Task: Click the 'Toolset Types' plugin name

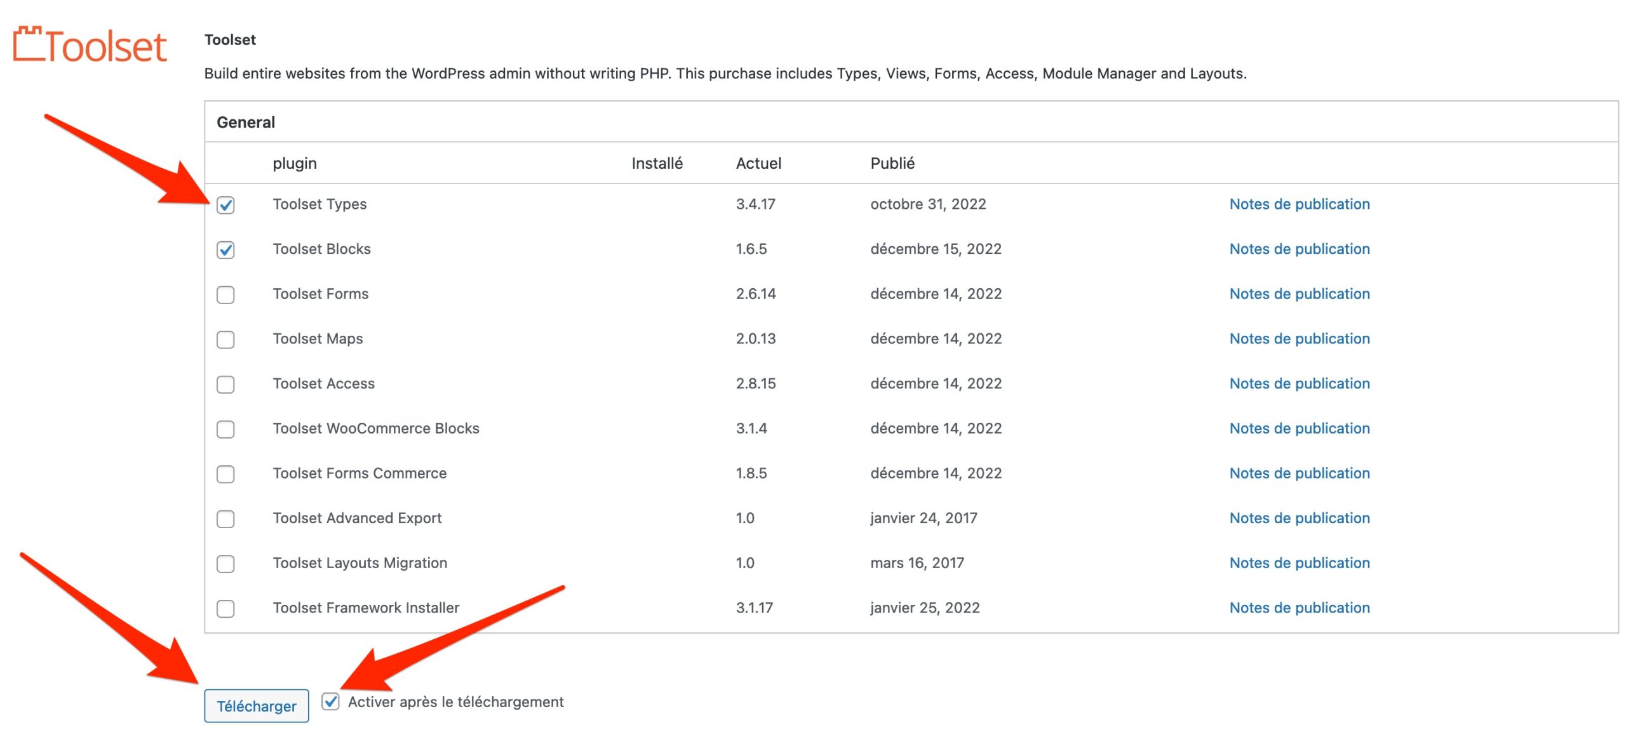Action: 319,204
